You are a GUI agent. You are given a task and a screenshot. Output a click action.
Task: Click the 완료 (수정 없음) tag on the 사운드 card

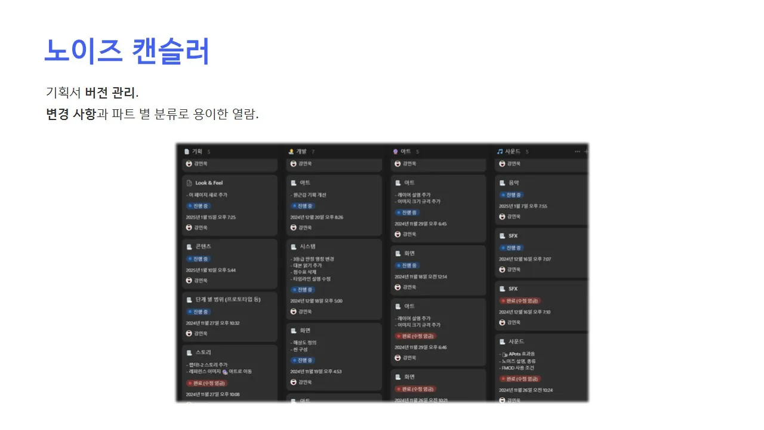coord(520,379)
